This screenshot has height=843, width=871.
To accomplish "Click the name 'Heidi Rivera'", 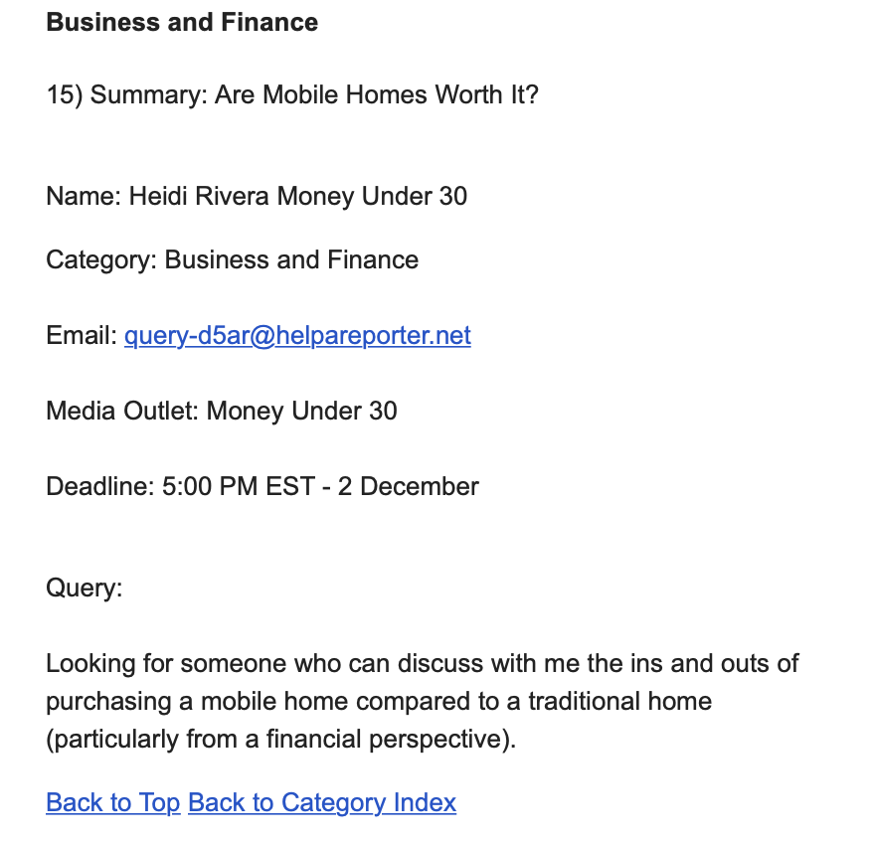I will (x=199, y=196).
